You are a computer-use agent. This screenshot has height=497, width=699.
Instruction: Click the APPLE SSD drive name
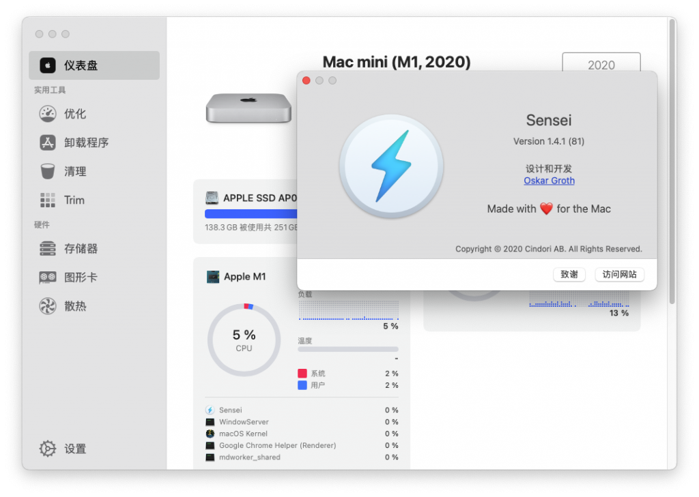[260, 198]
